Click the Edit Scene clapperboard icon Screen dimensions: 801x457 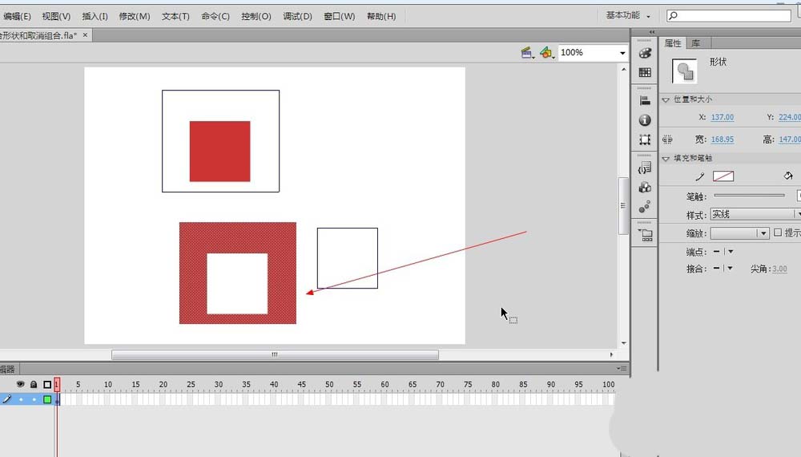pos(527,52)
